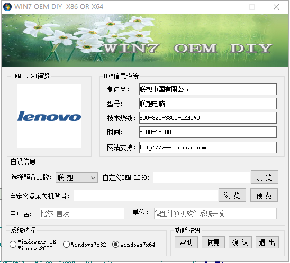
Task: Click 浏览 button for login background
Action: (x=232, y=195)
